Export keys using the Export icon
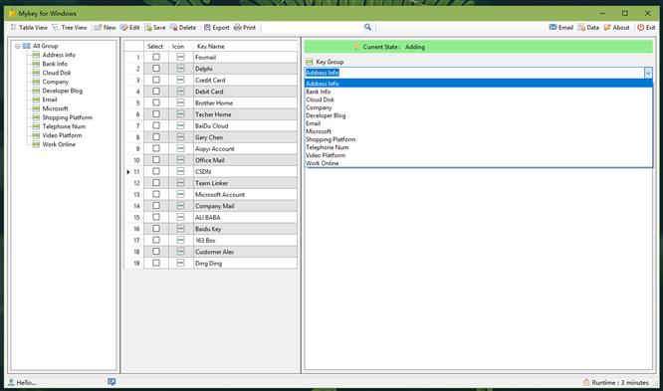 pos(207,27)
